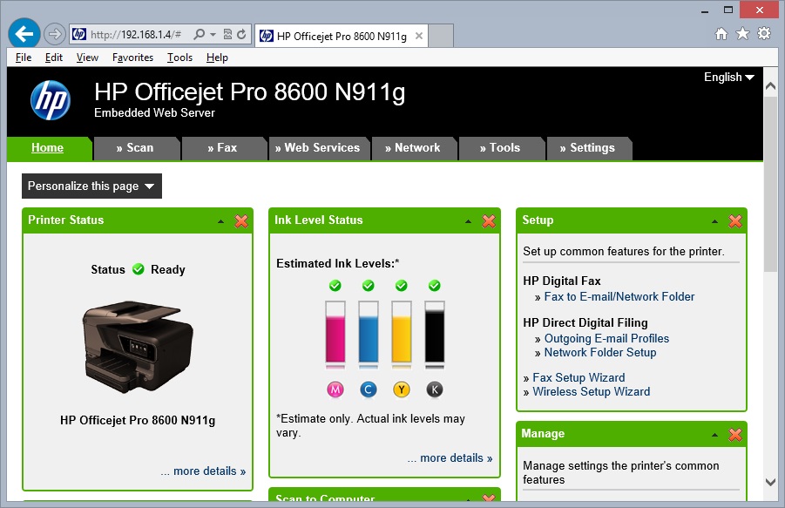Screen dimensions: 785x508
Task: Click the green Ready status check icon
Action: point(139,269)
